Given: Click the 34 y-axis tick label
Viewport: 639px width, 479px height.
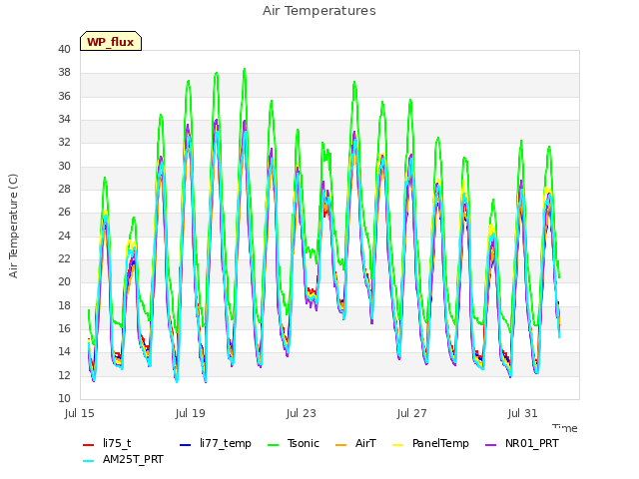Looking at the screenshot, I should (x=64, y=119).
